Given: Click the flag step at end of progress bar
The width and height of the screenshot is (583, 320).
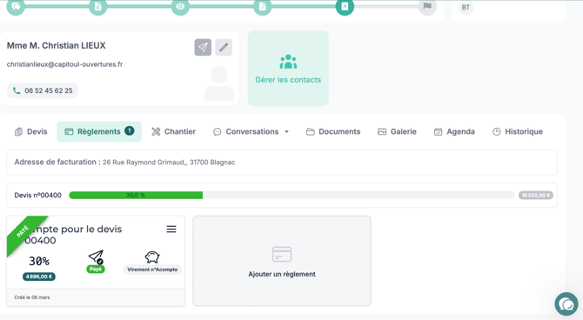Looking at the screenshot, I should point(427,6).
